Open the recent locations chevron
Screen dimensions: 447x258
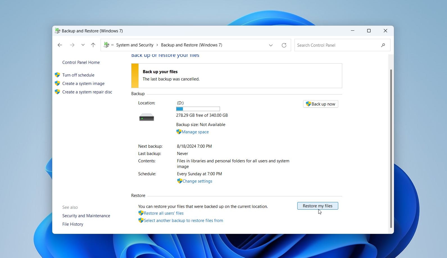pyautogui.click(x=83, y=45)
